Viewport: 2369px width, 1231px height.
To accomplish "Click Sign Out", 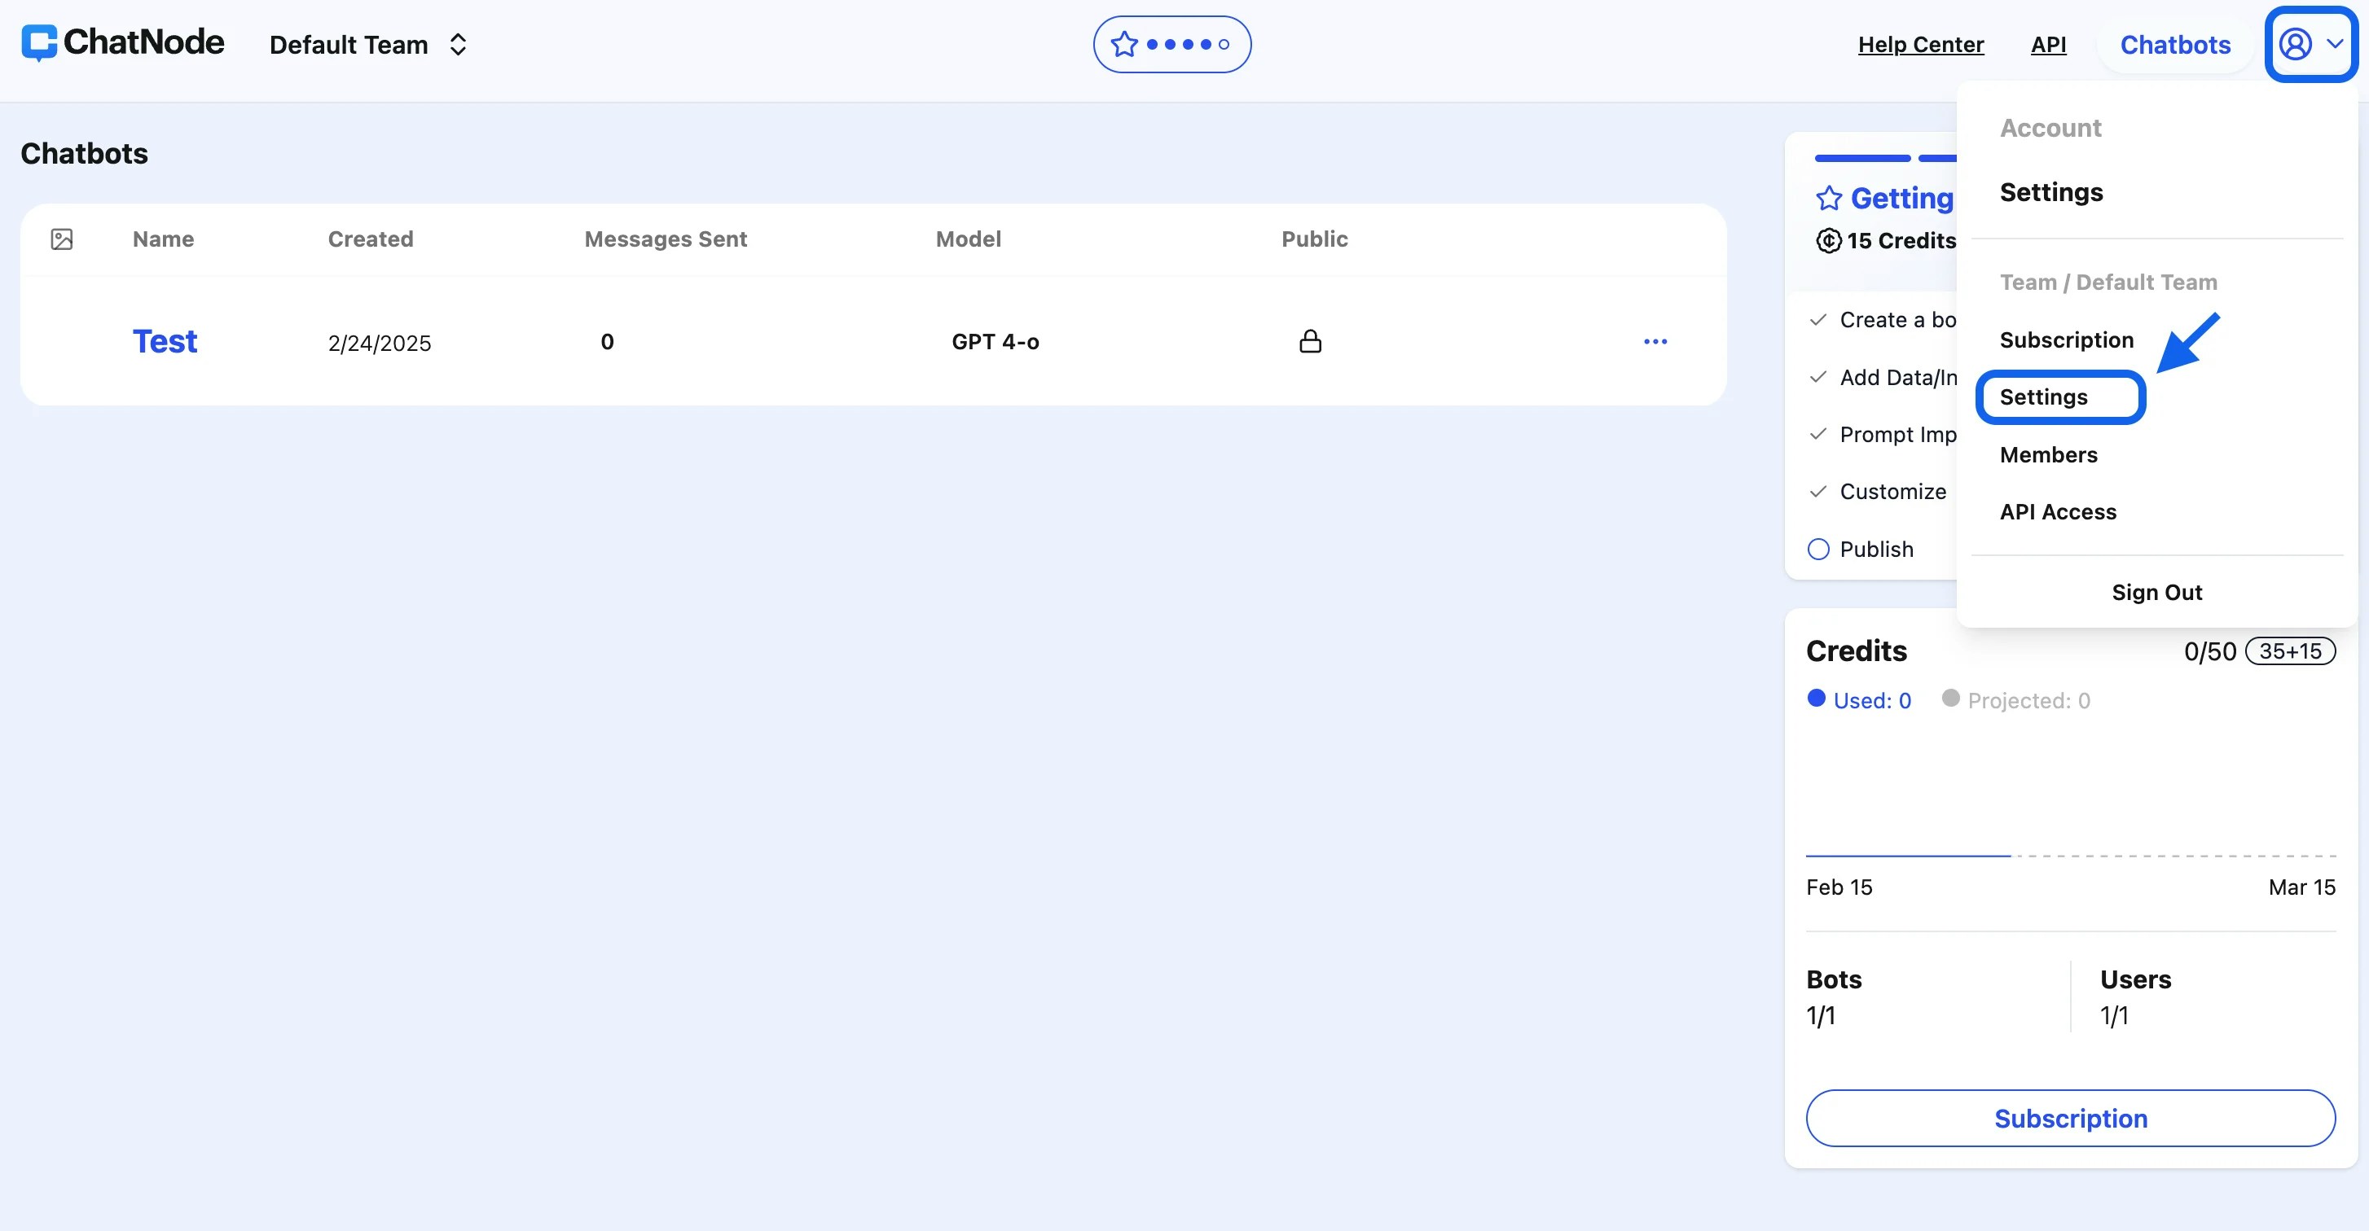I will coord(2156,592).
